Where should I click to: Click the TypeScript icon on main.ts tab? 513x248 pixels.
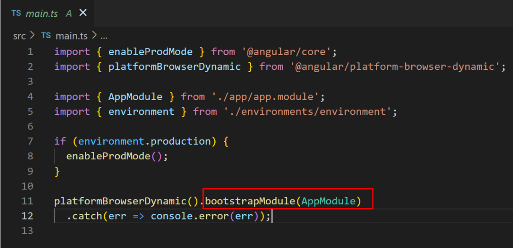click(17, 13)
